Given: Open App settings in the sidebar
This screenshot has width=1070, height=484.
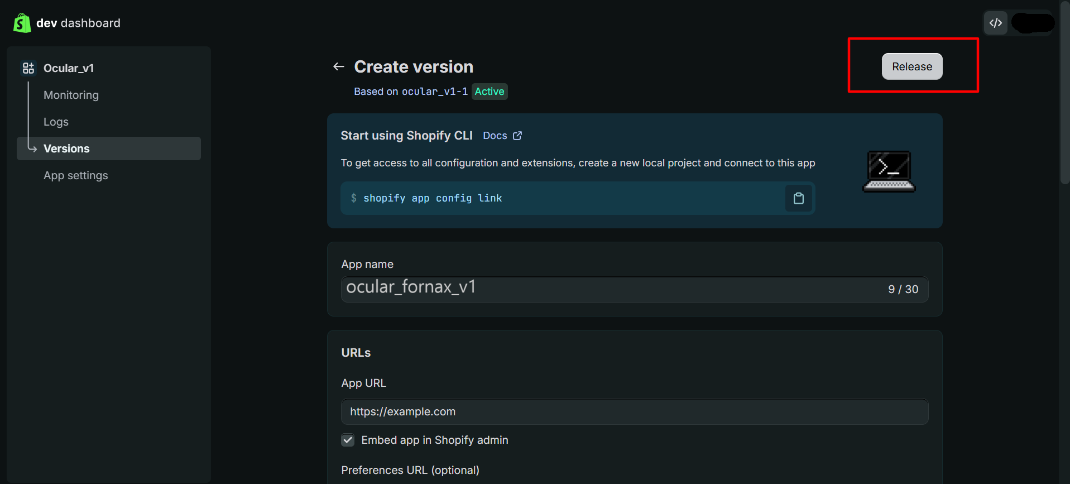Looking at the screenshot, I should [76, 175].
